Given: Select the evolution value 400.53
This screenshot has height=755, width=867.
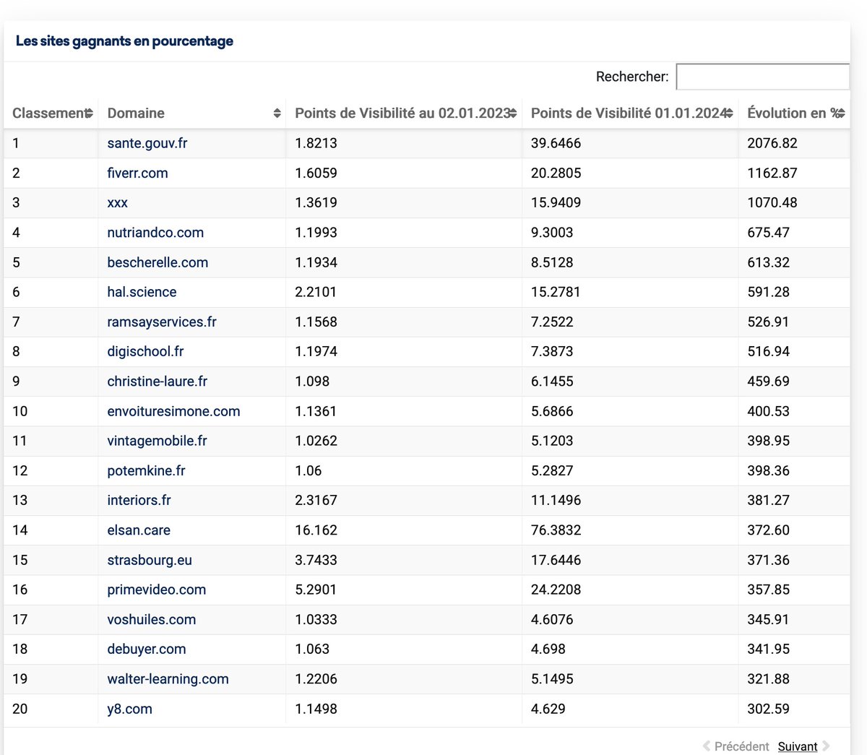Looking at the screenshot, I should pos(768,411).
